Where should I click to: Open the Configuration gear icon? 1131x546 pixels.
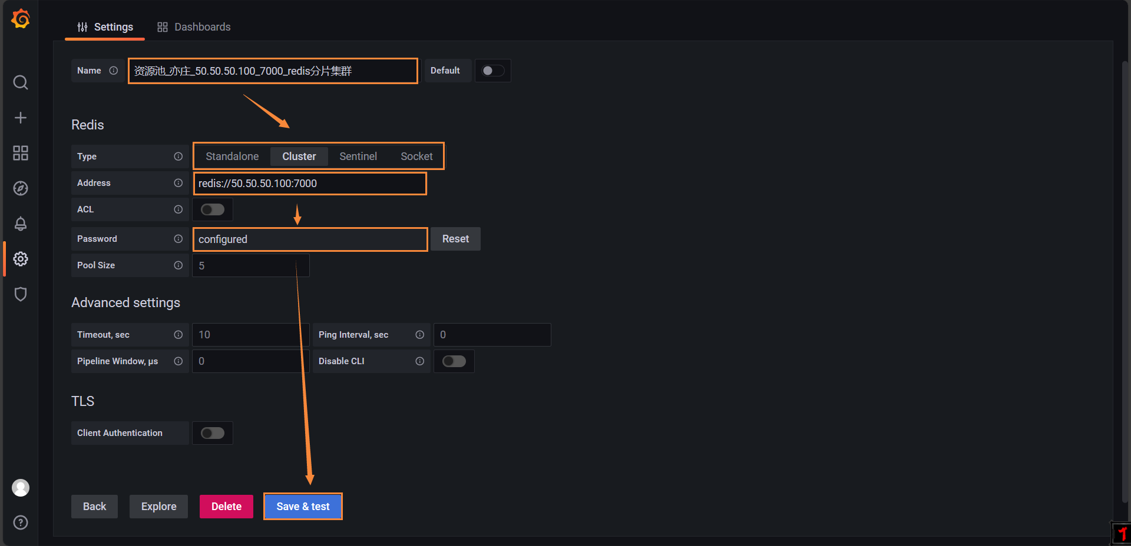pos(21,259)
